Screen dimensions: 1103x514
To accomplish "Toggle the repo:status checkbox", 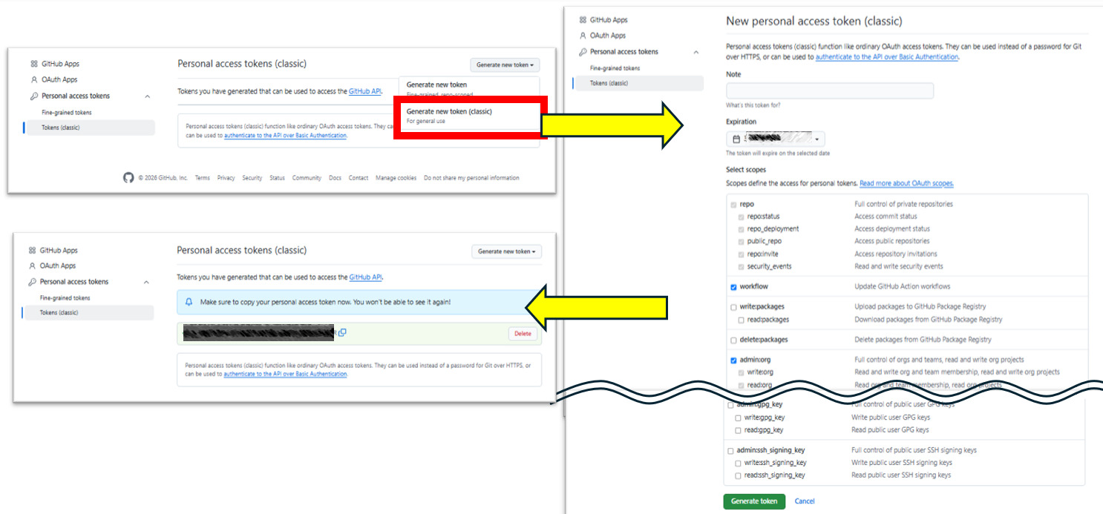I will coord(741,217).
